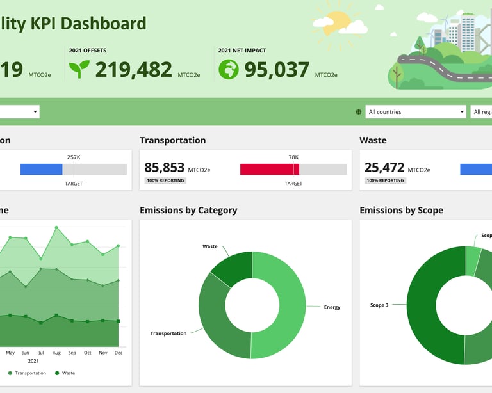Click the Emissions by Category heading
The image size is (492, 393).
pyautogui.click(x=188, y=211)
